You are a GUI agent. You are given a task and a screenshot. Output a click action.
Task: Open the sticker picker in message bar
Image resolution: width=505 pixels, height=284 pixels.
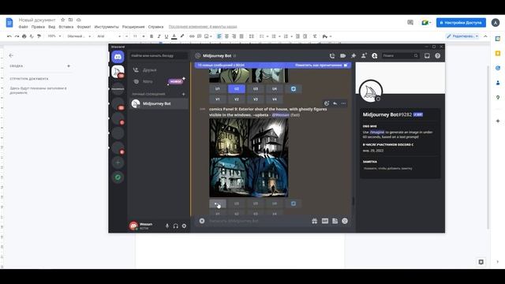335,221
